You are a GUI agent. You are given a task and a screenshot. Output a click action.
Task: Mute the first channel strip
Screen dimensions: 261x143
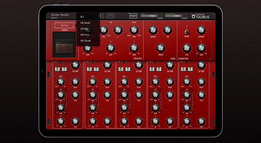click(57, 69)
